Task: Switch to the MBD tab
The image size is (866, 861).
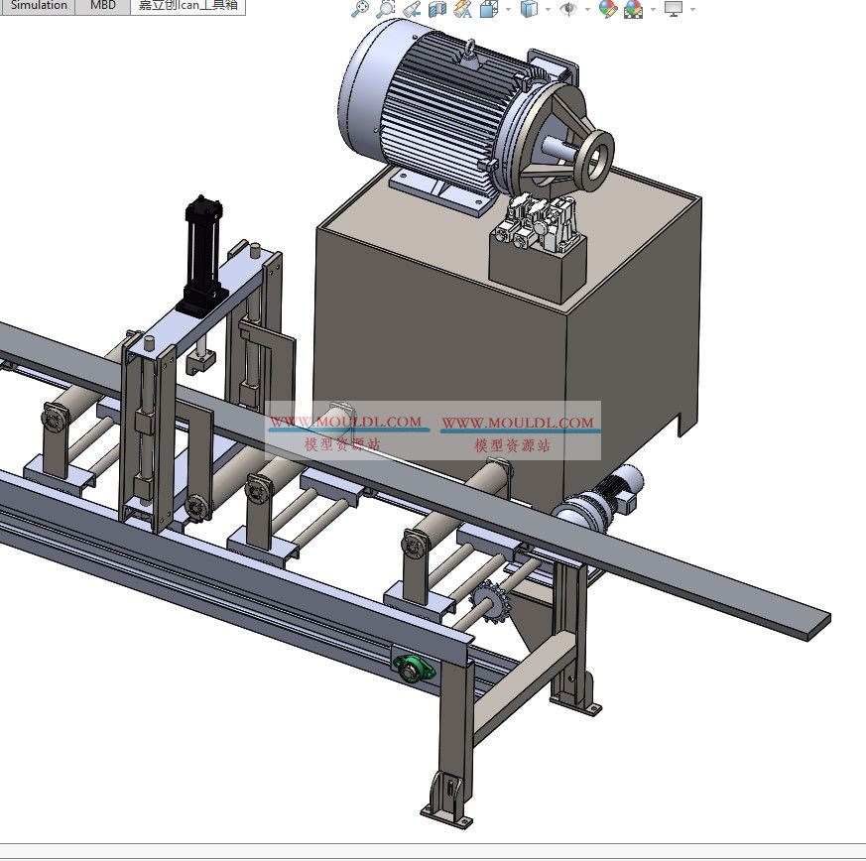Action: tap(103, 6)
